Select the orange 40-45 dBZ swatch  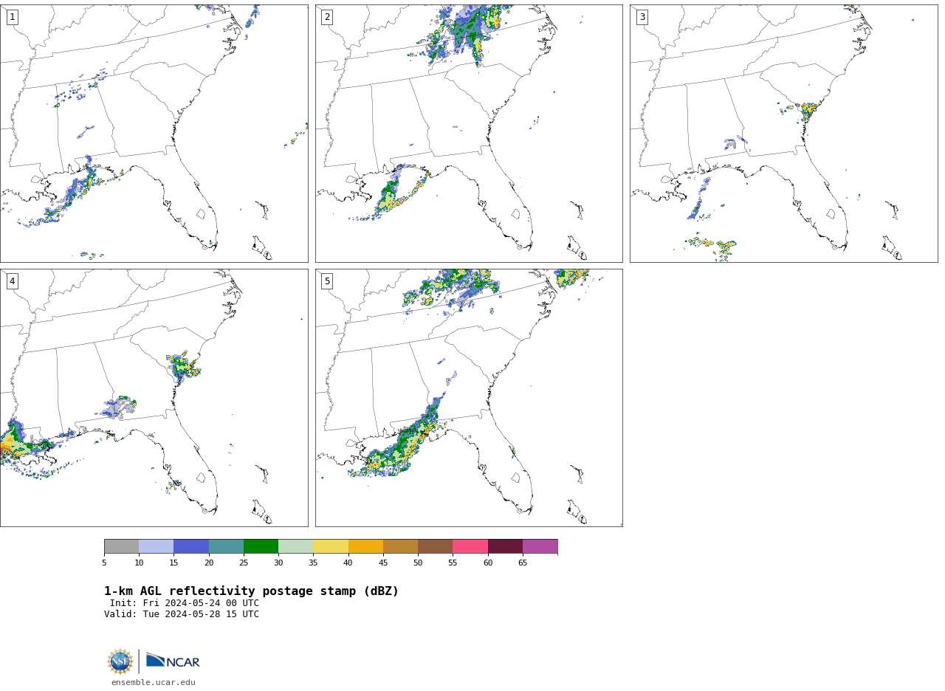(x=365, y=546)
